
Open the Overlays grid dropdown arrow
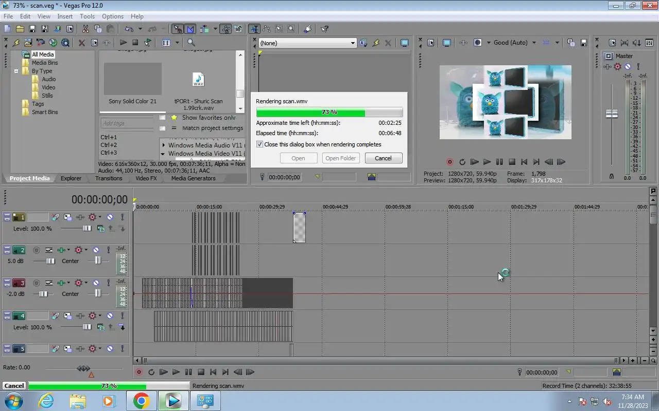(557, 43)
